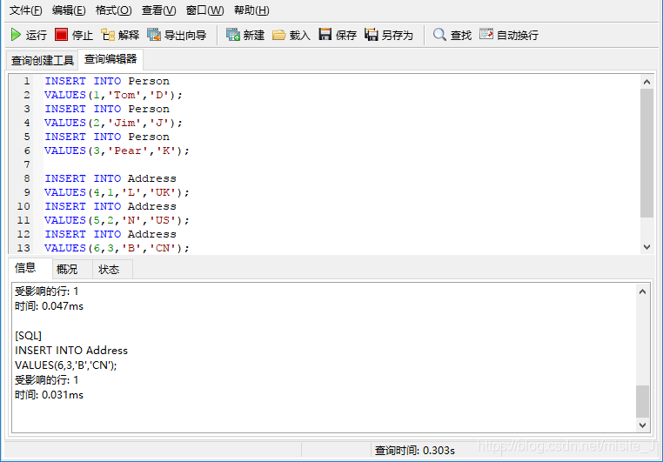Click the Explain (解释) toolbar icon
The image size is (663, 462).
[x=108, y=35]
